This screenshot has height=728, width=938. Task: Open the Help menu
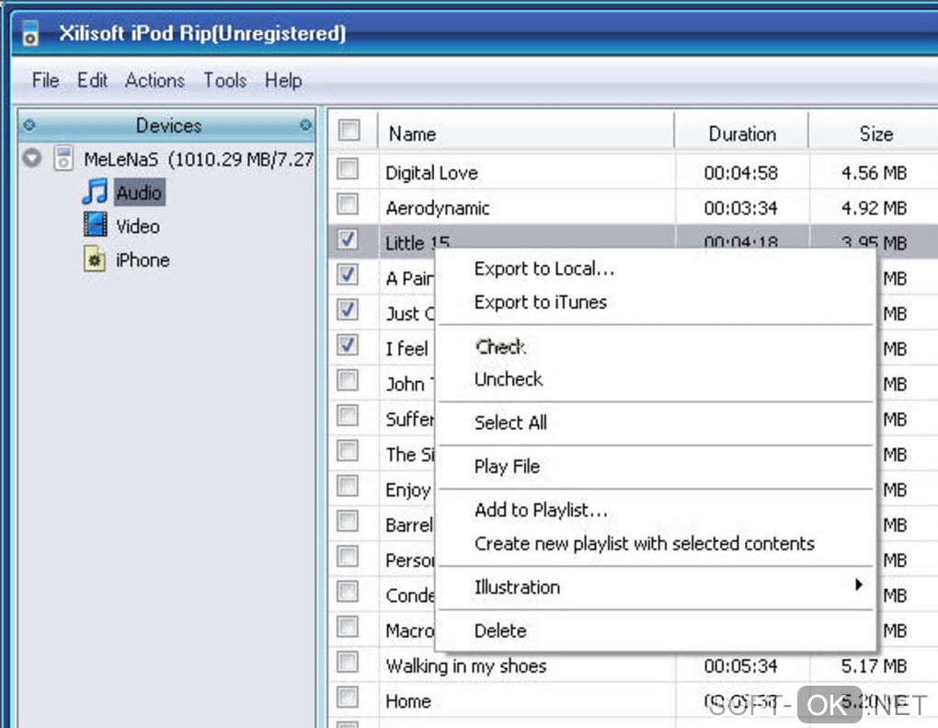coord(283,80)
